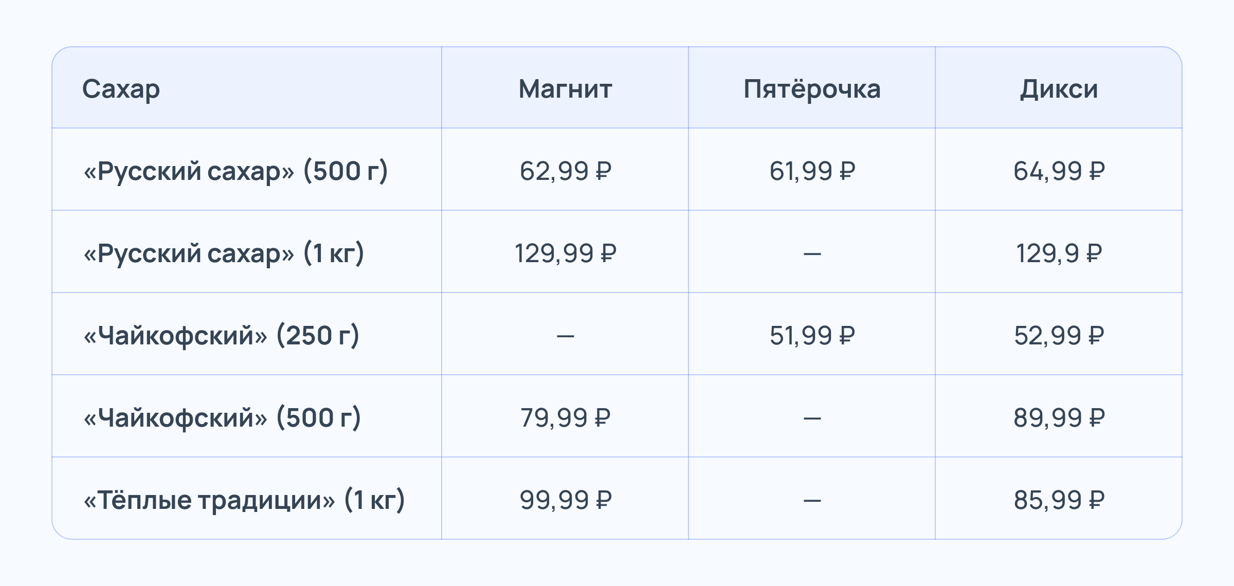Click the «Чайкофский» (250 г) row label

click(221, 335)
